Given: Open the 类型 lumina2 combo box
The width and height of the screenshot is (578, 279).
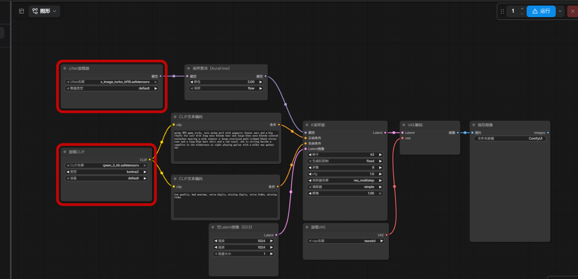Looking at the screenshot, I should pos(106,172).
